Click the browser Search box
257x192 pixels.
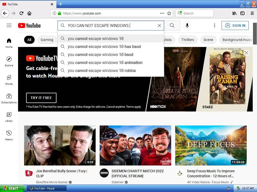[x=195, y=13]
